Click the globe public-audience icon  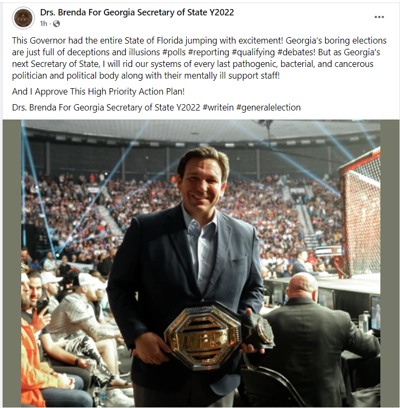[56, 24]
